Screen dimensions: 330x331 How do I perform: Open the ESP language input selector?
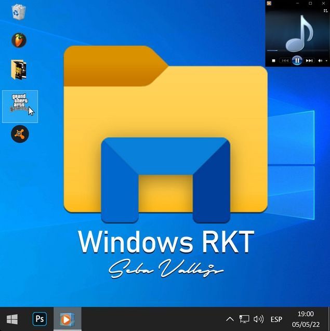pyautogui.click(x=276, y=319)
